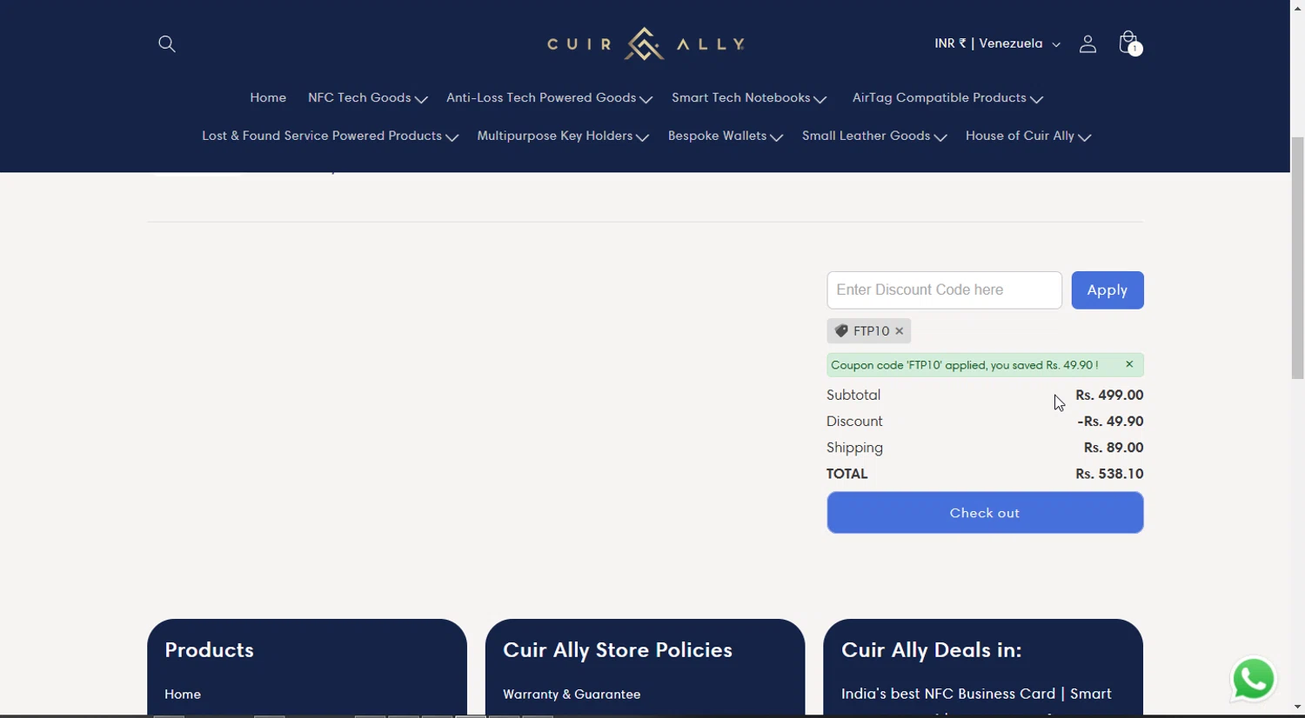This screenshot has width=1305, height=718.
Task: Open the search magnifier icon
Action: (167, 43)
